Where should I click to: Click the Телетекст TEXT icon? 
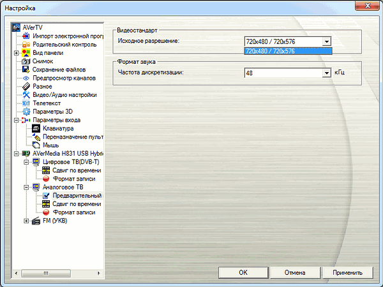tap(26, 103)
